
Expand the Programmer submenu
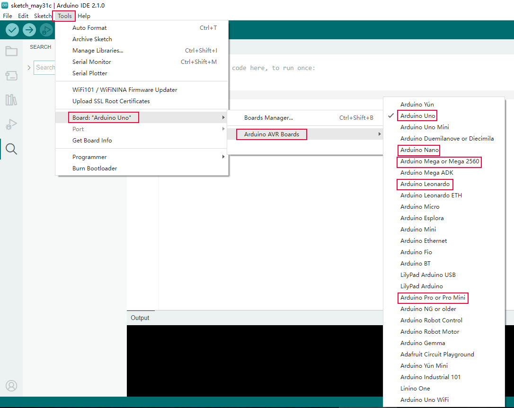pos(142,157)
